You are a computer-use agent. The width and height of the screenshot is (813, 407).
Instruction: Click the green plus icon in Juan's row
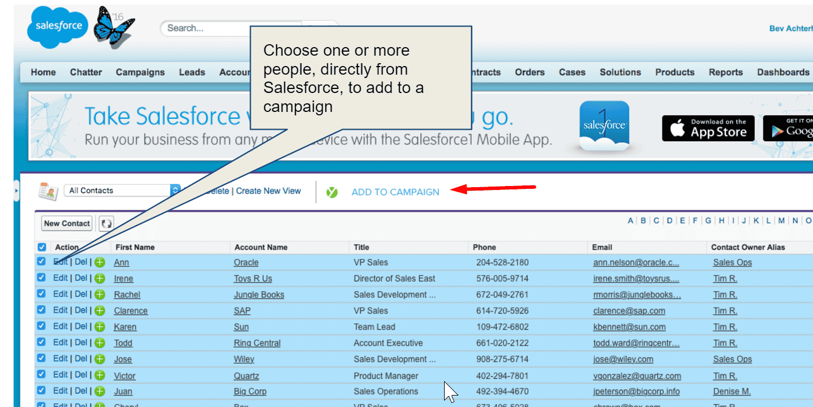[x=100, y=392]
